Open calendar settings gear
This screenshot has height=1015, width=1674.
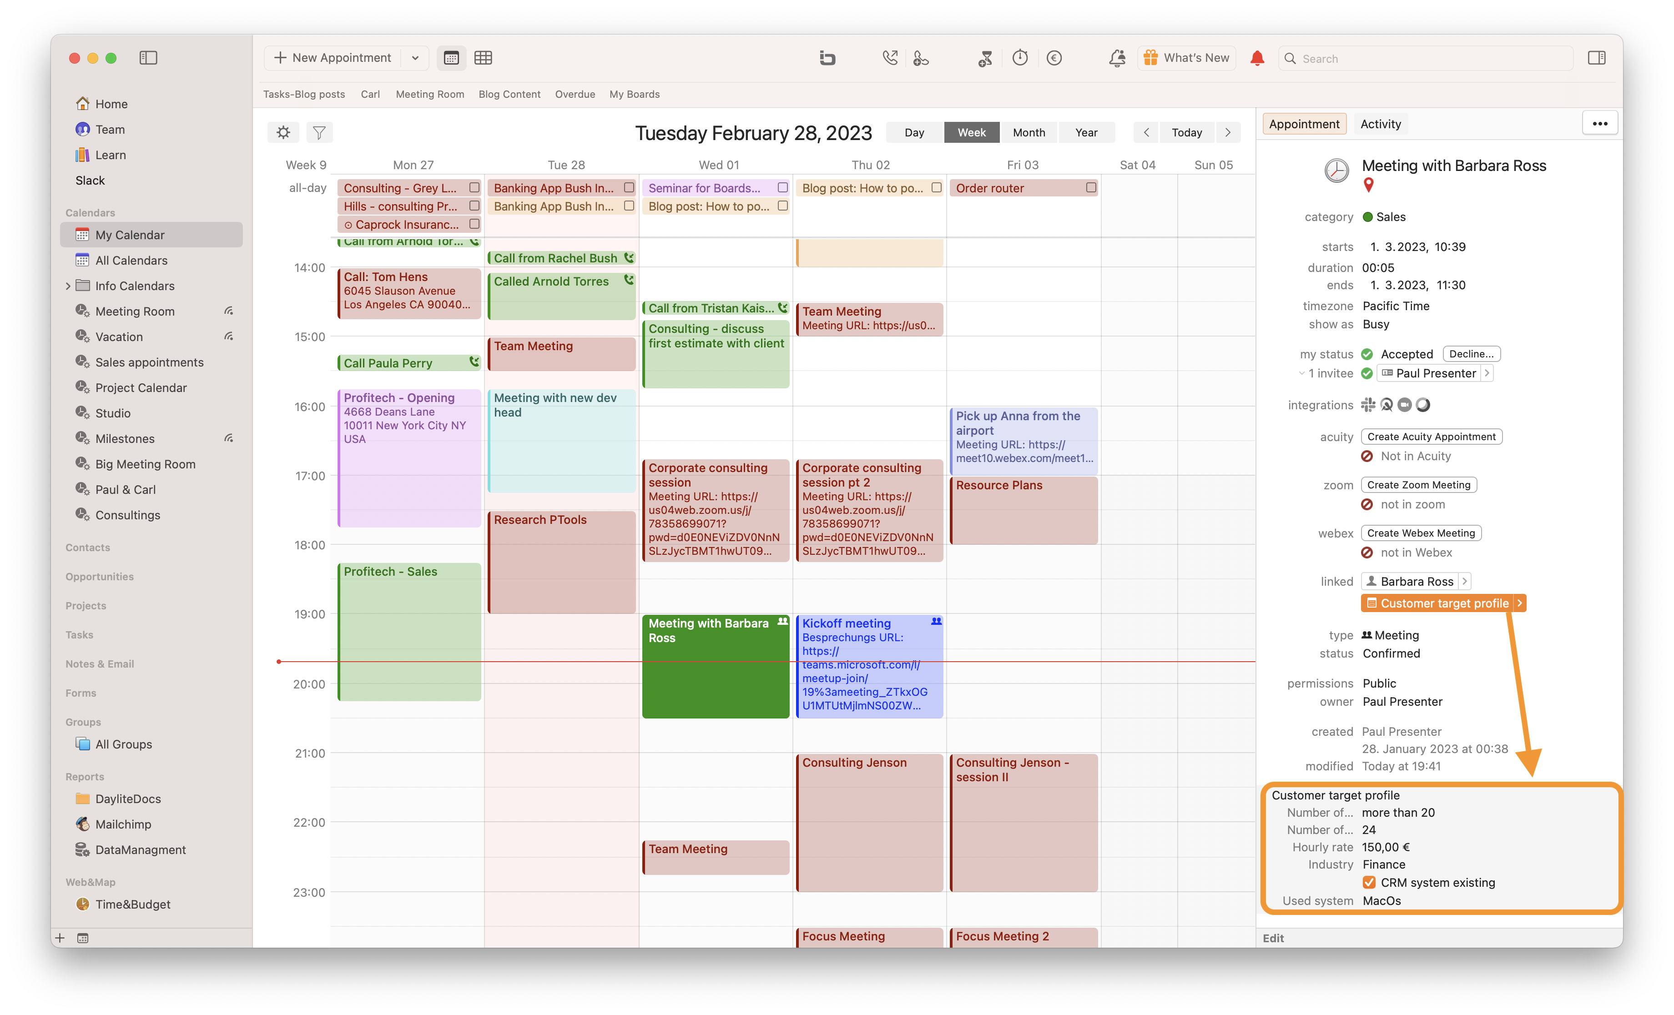(283, 132)
